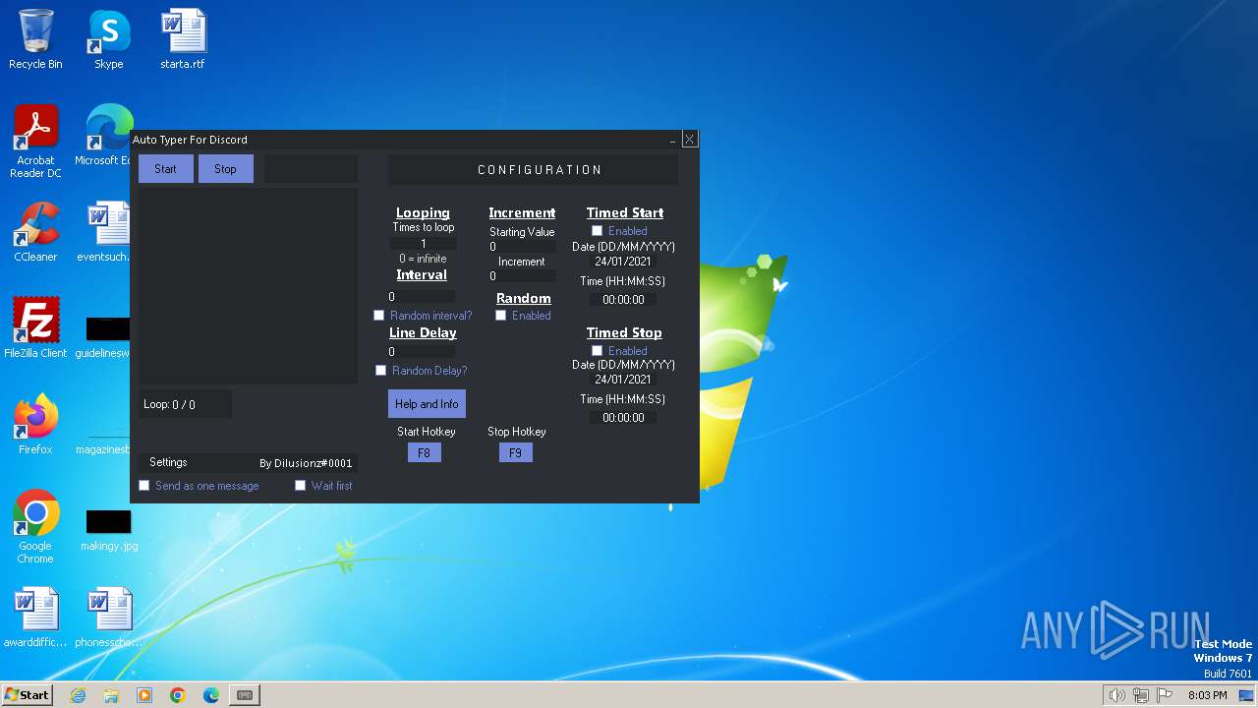Open the CCleaner desktop shortcut

click(35, 232)
